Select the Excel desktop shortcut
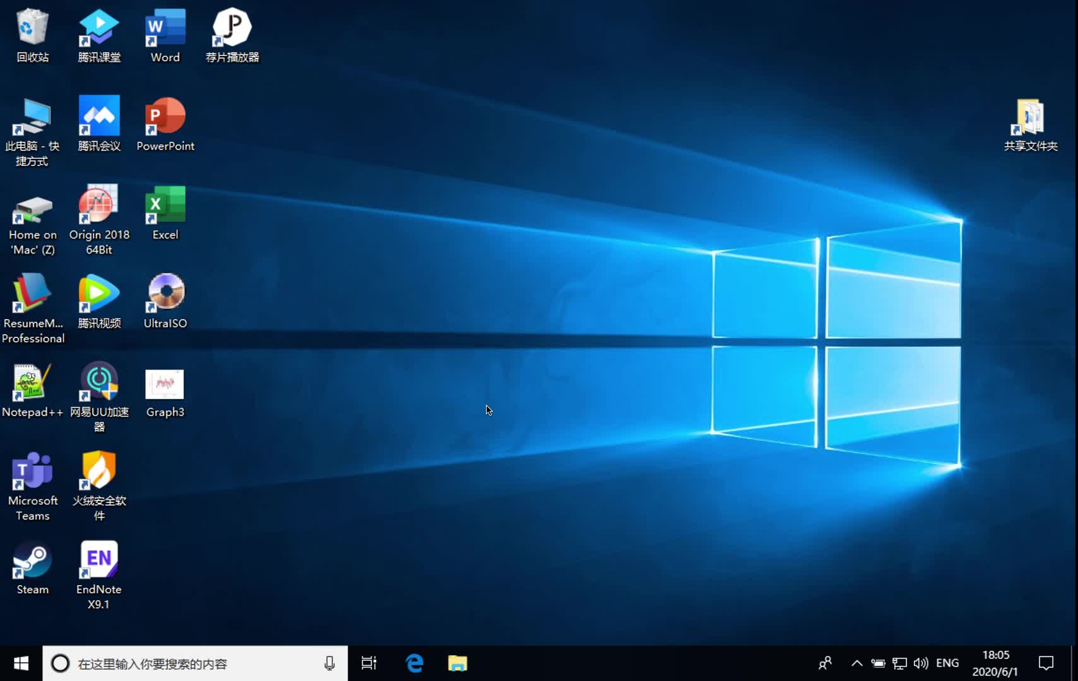Viewport: 1078px width, 681px height. (165, 213)
